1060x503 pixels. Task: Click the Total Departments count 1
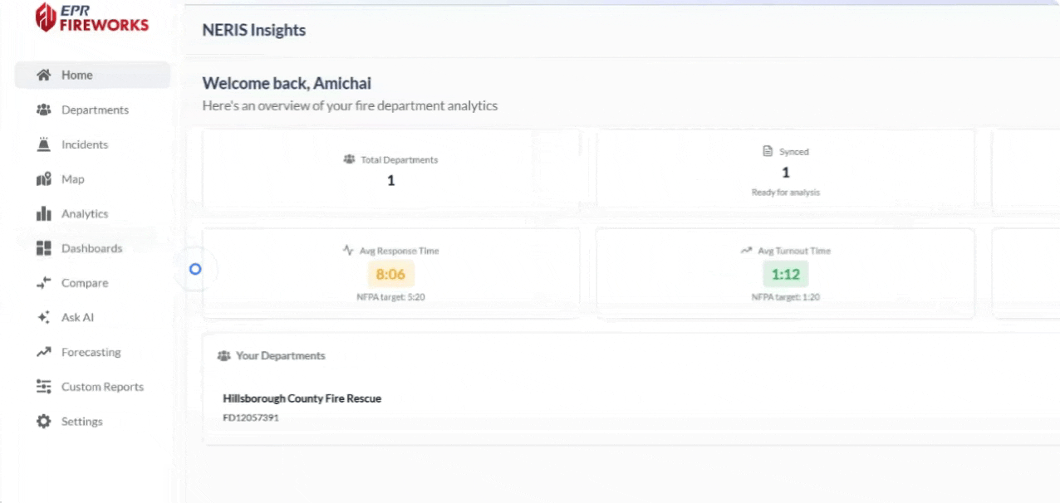point(391,180)
